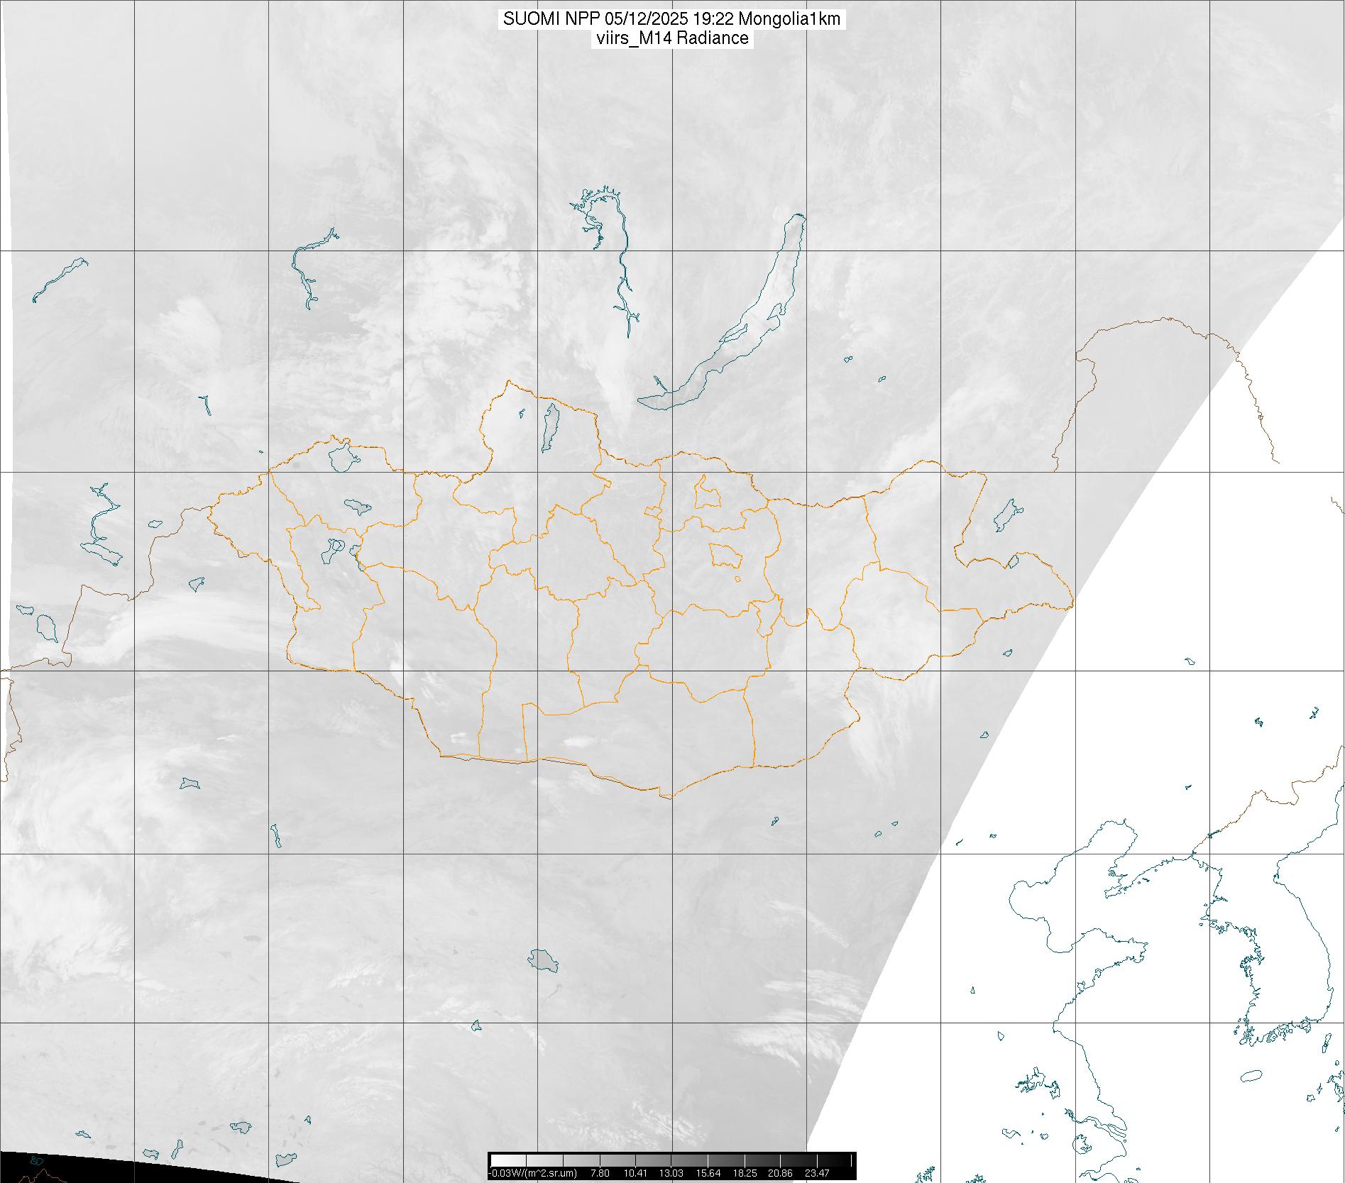The image size is (1345, 1183).
Task: Click the title "SUOMI NPP 05/12/2025 19:22 Mongolia1km"
Action: click(x=672, y=19)
